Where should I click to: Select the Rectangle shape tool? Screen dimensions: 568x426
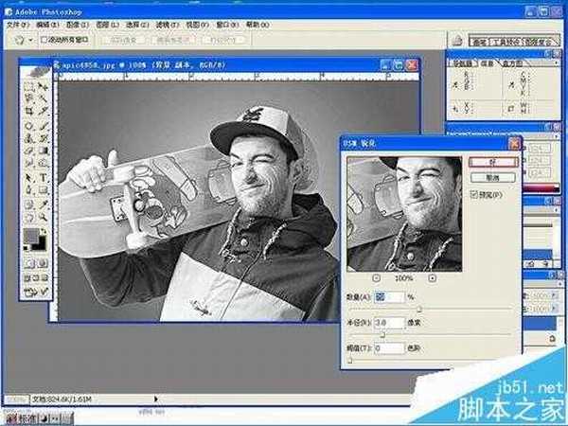tap(44, 190)
